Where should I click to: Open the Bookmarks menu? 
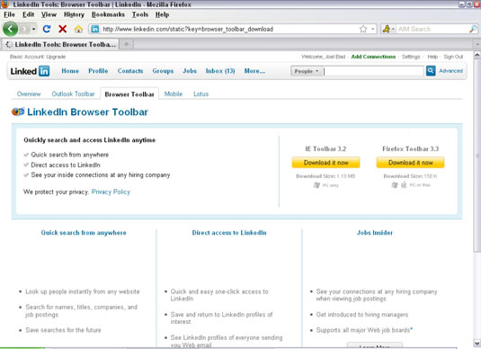pos(108,14)
